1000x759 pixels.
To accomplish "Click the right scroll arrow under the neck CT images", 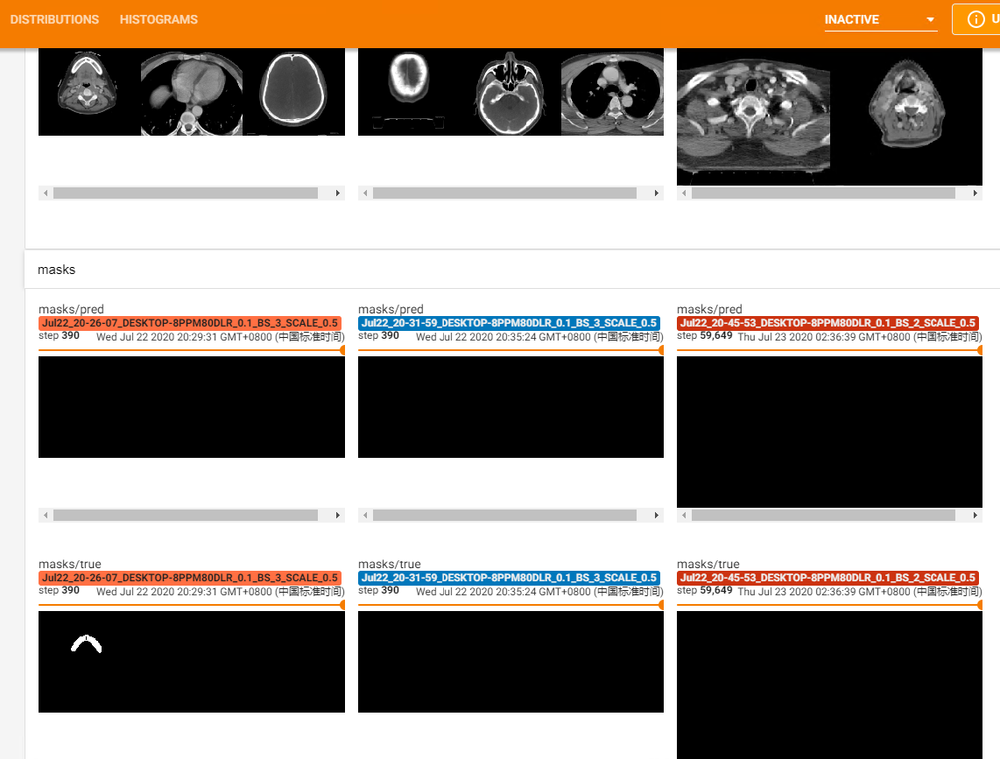I will (x=975, y=193).
